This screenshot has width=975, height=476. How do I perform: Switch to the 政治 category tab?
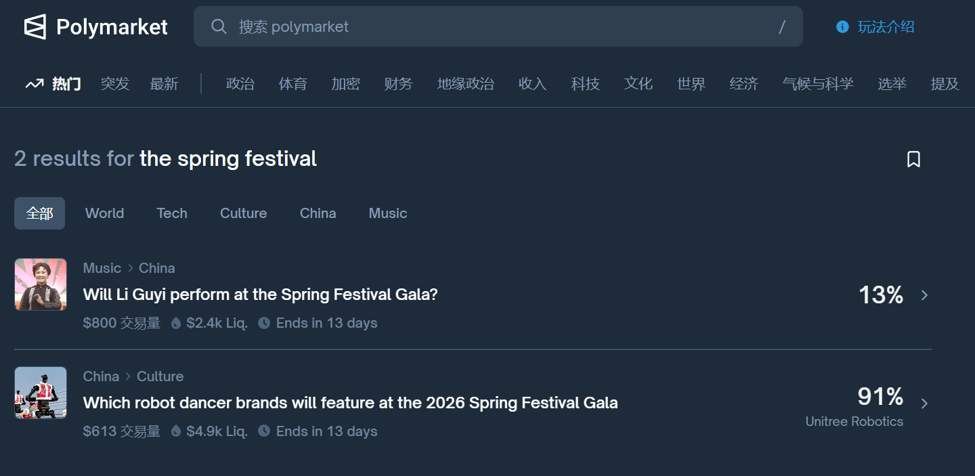coord(240,84)
